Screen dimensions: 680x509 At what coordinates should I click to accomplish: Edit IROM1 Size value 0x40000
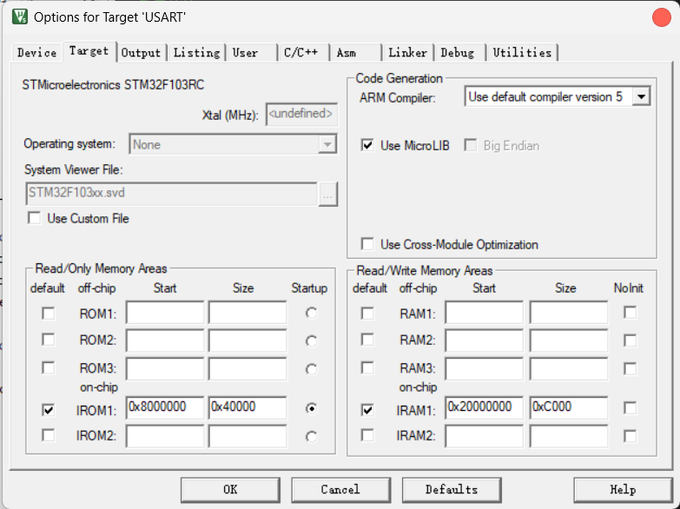tap(248, 407)
